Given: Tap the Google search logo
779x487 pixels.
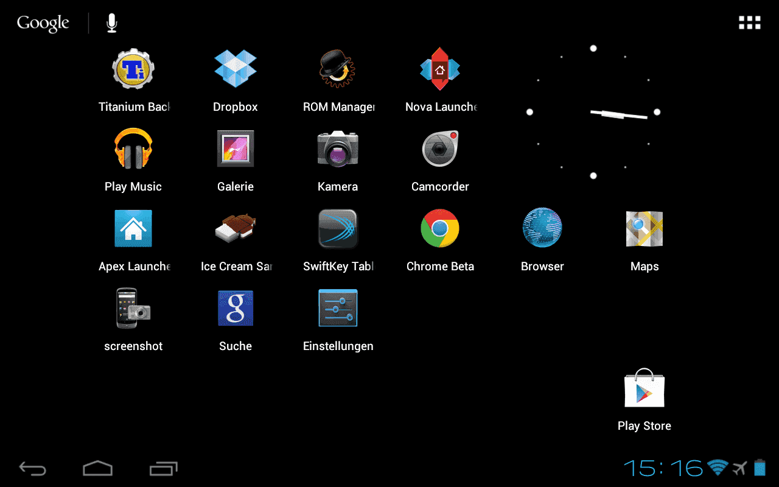Looking at the screenshot, I should click(x=43, y=24).
